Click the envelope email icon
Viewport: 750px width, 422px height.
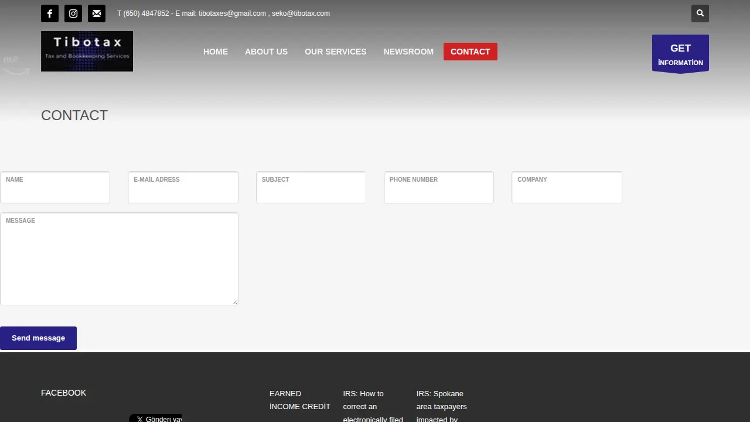tap(97, 13)
